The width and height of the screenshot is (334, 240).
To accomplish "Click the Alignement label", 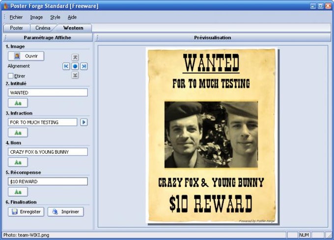I will click(x=19, y=66).
